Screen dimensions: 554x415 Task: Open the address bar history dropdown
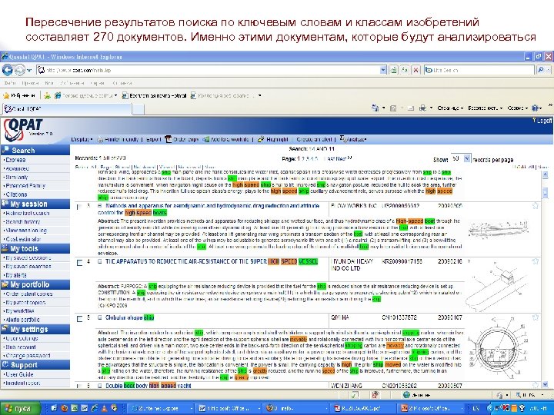(x=383, y=70)
